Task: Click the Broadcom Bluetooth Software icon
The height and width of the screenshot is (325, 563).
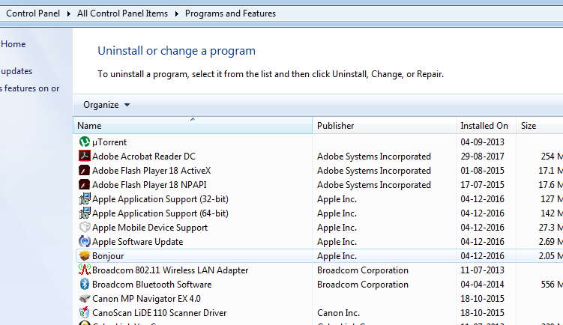Action: (85, 285)
